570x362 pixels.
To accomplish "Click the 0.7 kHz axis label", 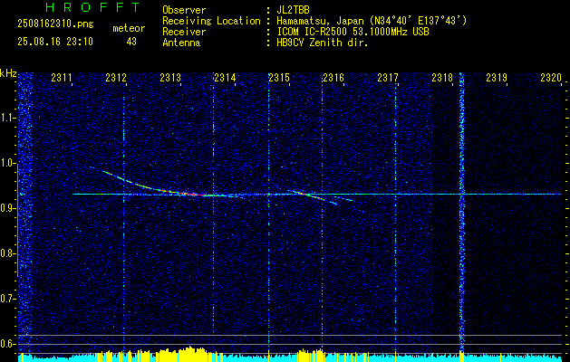I will [x=8, y=299].
